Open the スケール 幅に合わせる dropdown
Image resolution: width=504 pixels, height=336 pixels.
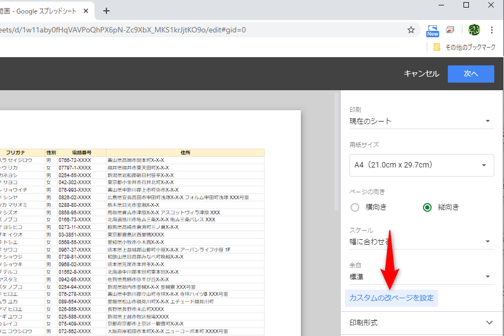(x=421, y=241)
